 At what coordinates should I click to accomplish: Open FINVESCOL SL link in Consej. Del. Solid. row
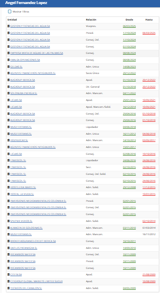coord(18,174)
